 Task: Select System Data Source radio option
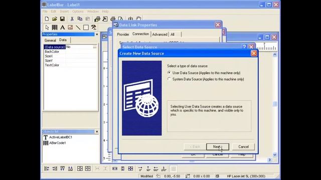pos(169,79)
